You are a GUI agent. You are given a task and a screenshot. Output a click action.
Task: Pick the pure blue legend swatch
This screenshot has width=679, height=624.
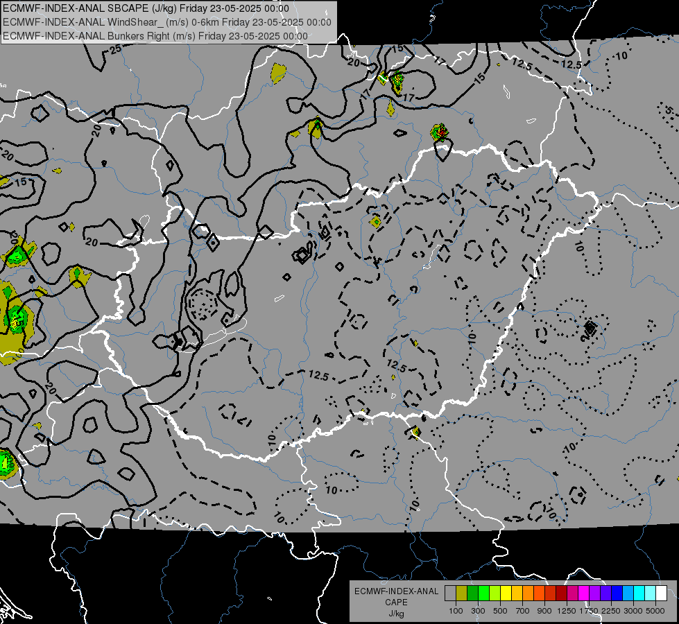point(617,593)
